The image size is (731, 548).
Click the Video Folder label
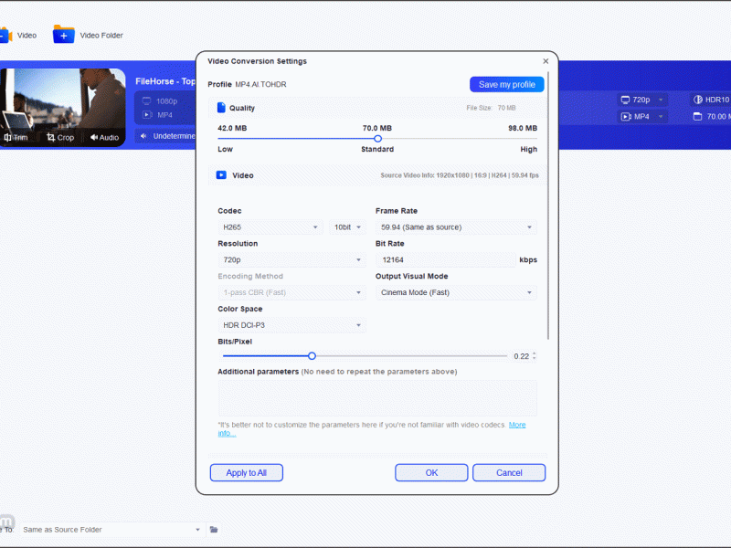point(101,36)
